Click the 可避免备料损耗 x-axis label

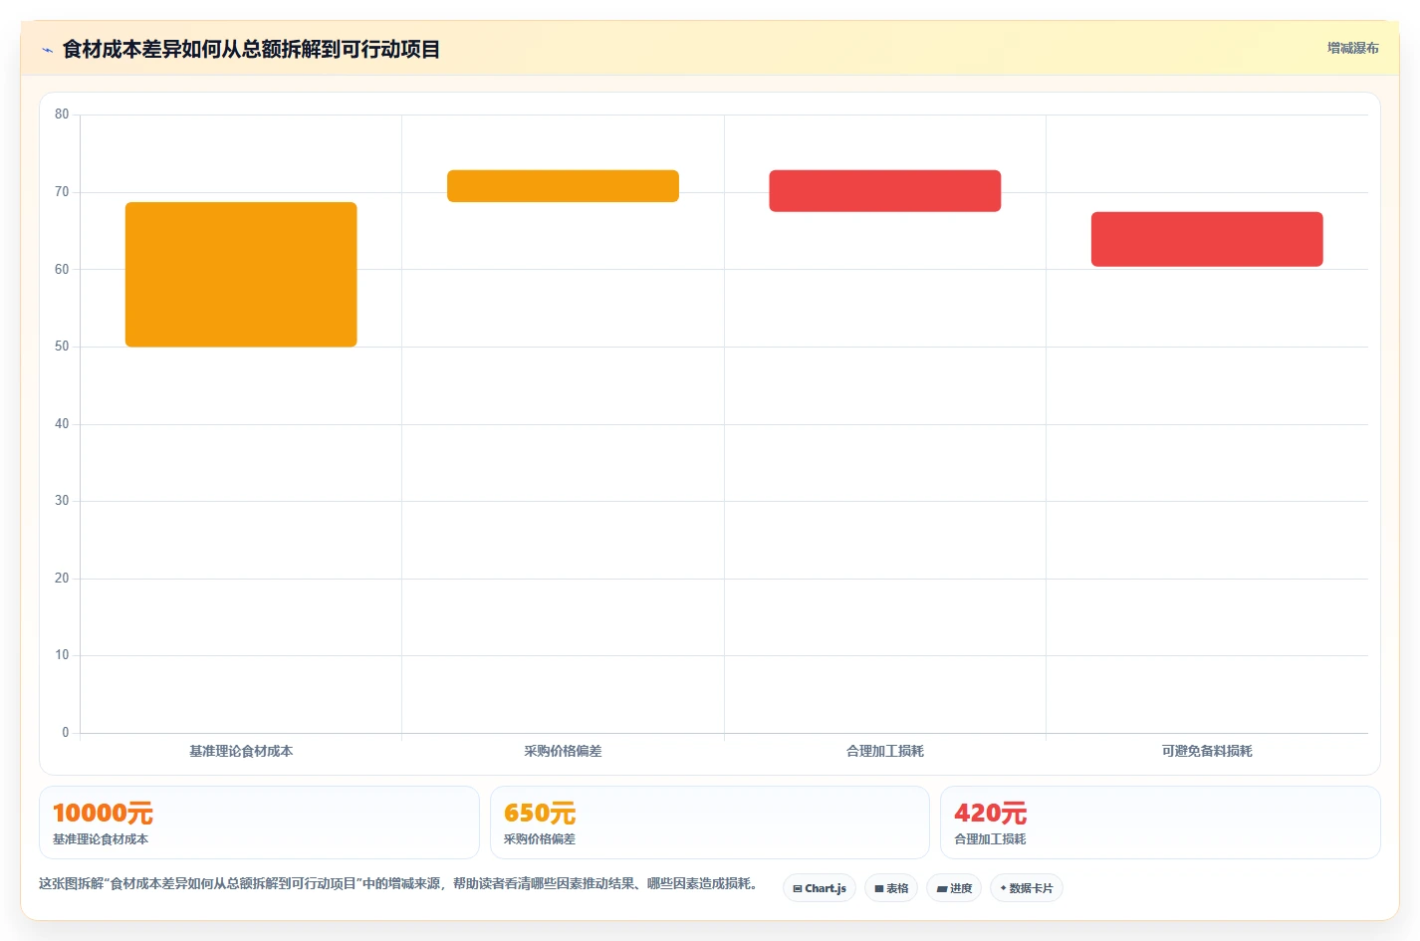point(1207,751)
